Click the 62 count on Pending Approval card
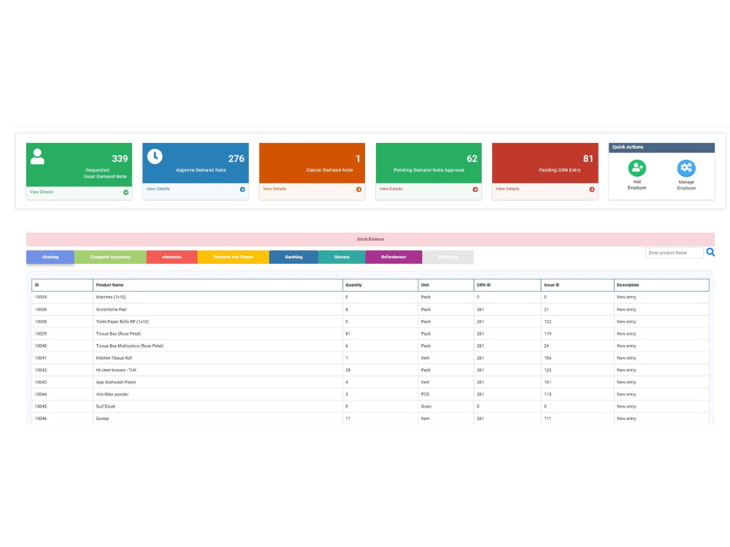 pyautogui.click(x=472, y=158)
